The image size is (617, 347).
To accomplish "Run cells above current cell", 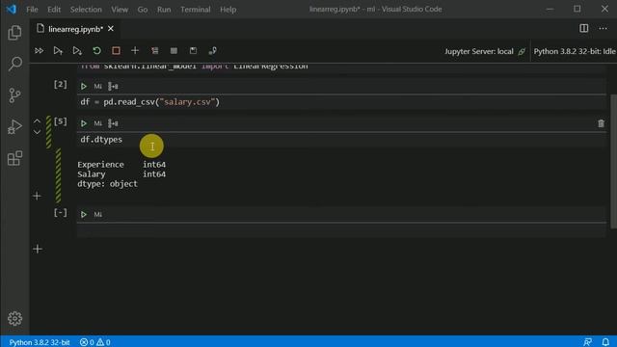I will pos(58,51).
